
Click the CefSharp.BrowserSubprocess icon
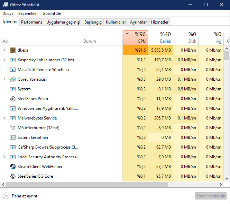point(13,147)
